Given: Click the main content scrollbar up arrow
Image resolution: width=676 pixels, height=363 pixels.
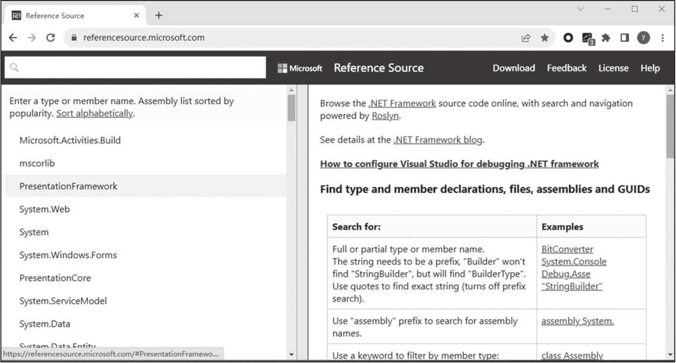Looking at the screenshot, I should coord(671,90).
